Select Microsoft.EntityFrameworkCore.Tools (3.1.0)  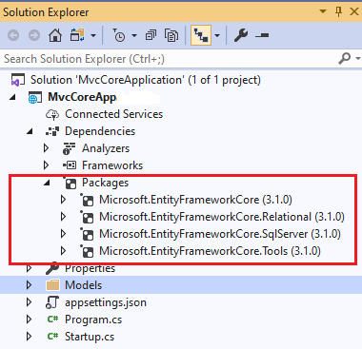tap(210, 251)
